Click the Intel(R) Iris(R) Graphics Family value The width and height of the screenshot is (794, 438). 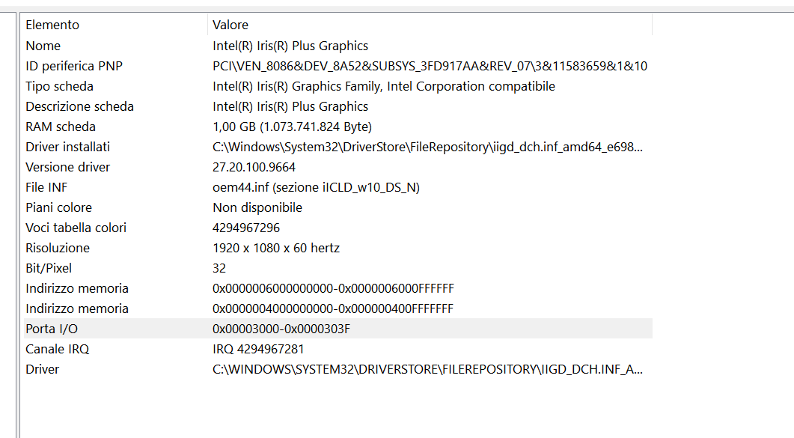tap(384, 86)
